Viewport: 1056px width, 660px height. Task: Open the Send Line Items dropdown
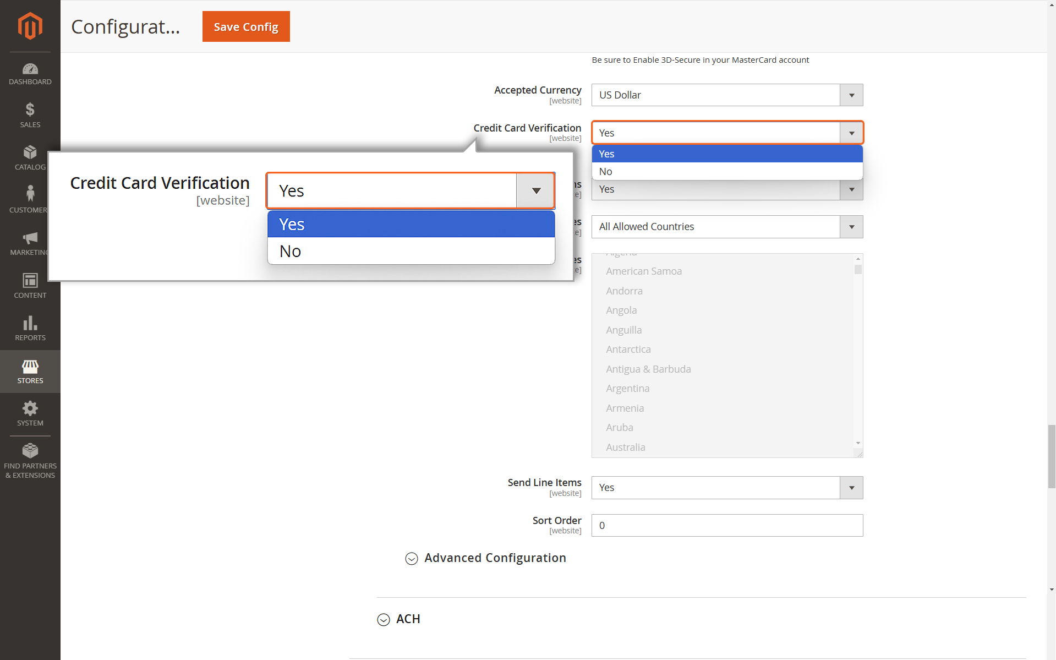tap(727, 488)
